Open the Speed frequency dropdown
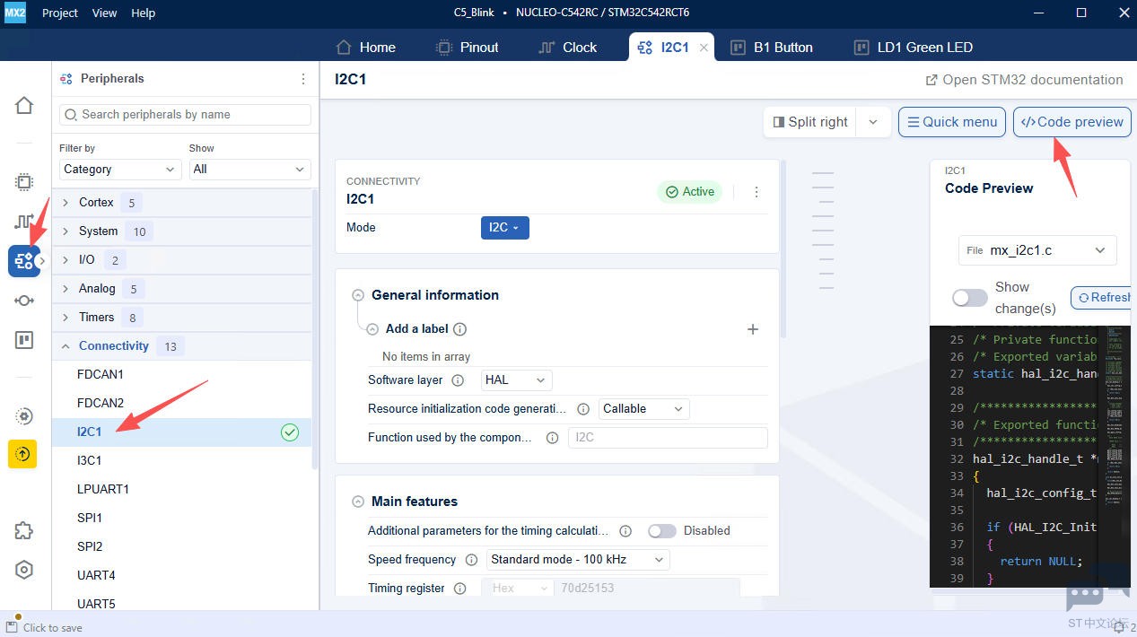Screen dimensions: 1137x637 click(x=578, y=560)
